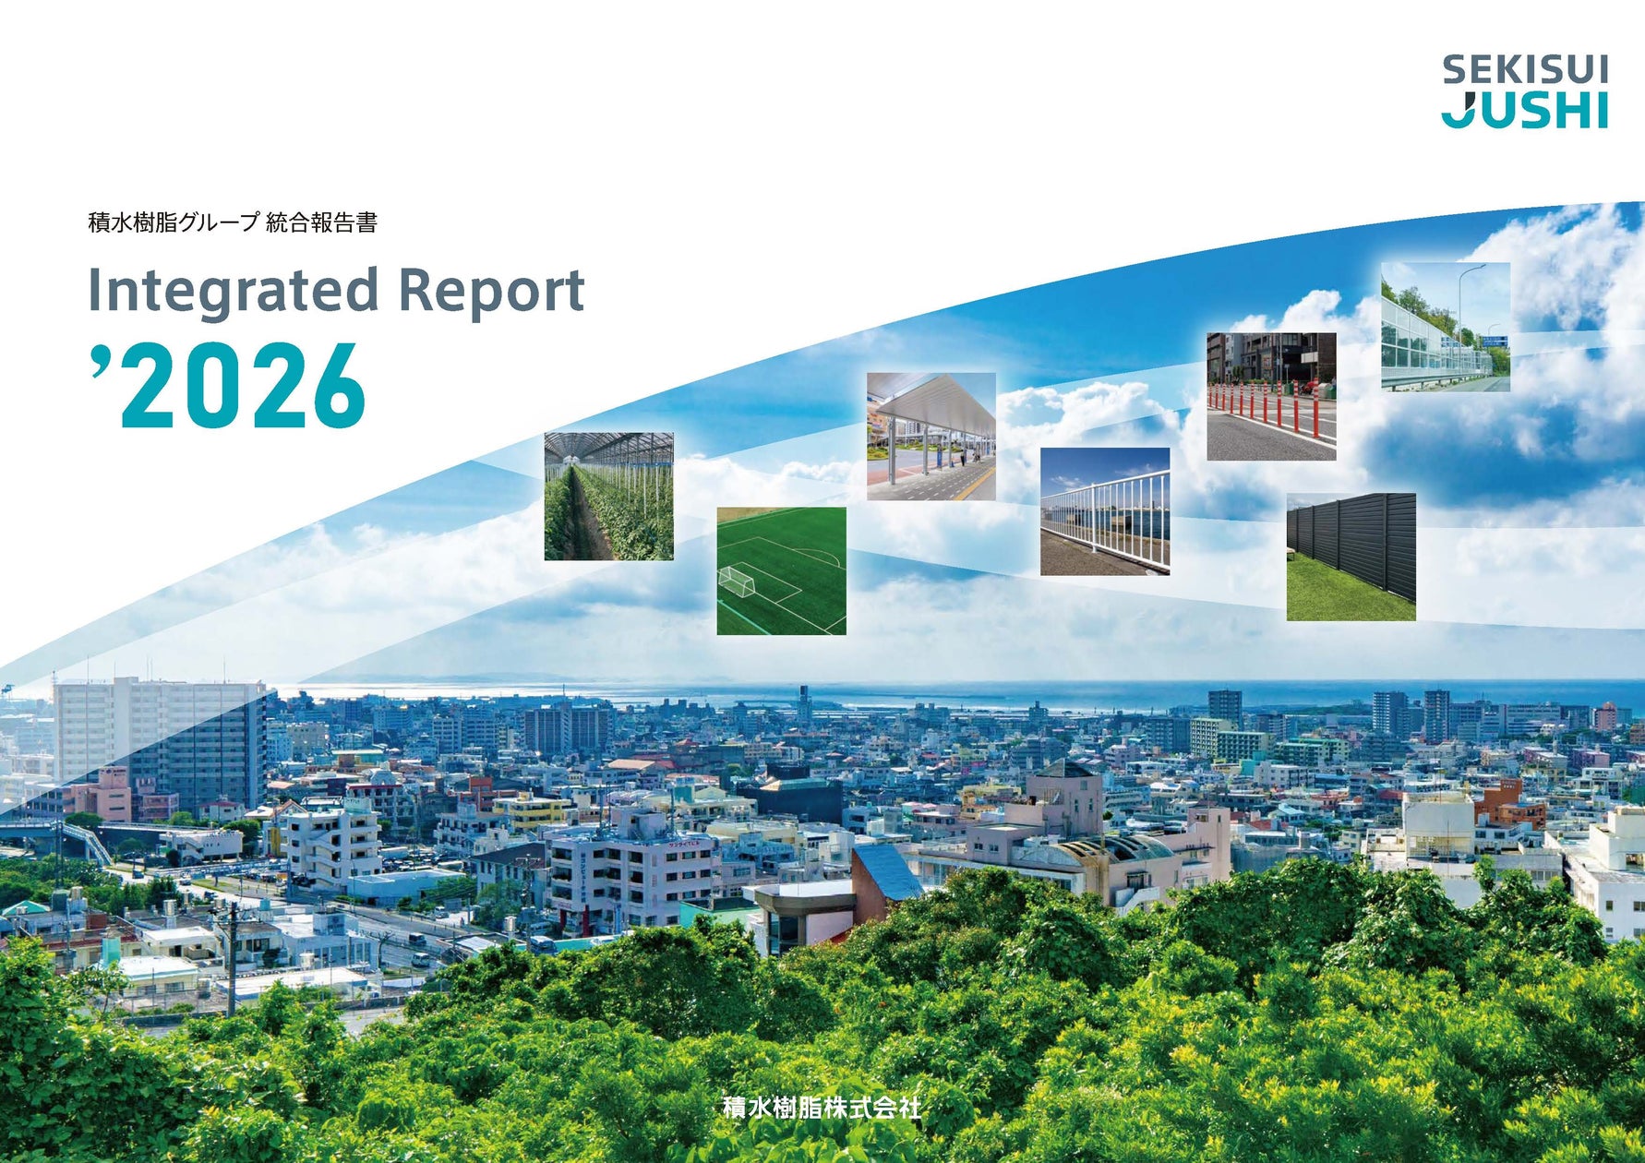This screenshot has width=1645, height=1163.
Task: Click the SEKISUI JUSHI logo
Action: [1525, 91]
